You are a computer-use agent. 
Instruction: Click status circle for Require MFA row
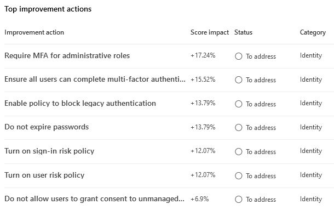pos(238,56)
